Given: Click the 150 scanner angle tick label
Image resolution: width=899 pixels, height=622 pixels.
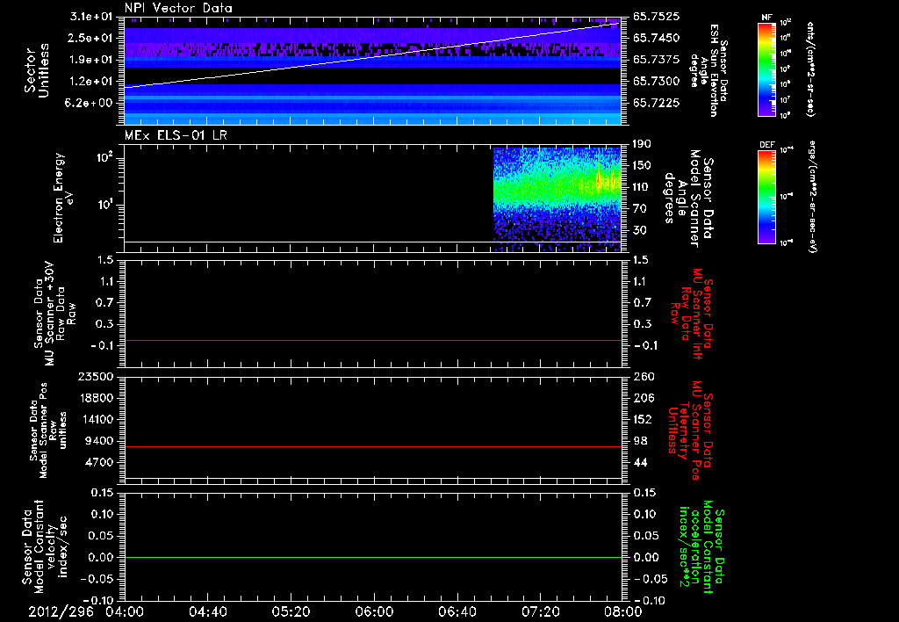Looking at the screenshot, I should (x=642, y=166).
